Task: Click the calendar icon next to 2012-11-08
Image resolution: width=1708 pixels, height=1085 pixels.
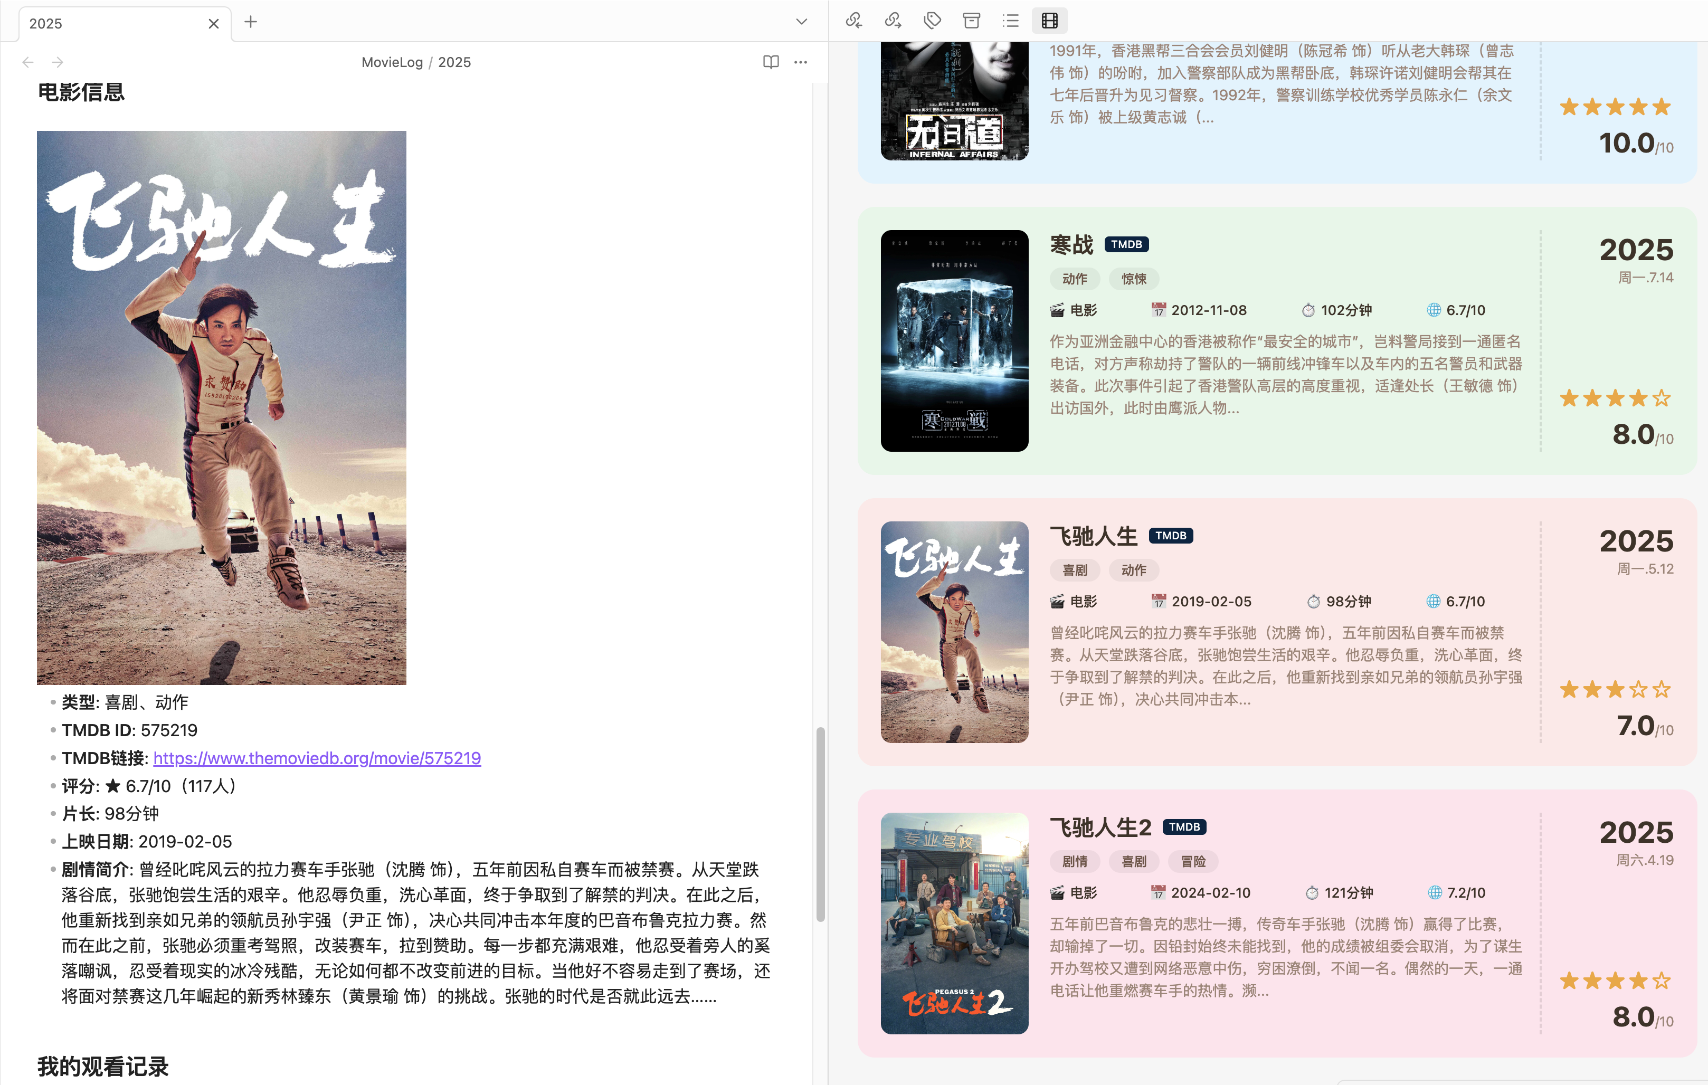Action: pyautogui.click(x=1159, y=310)
